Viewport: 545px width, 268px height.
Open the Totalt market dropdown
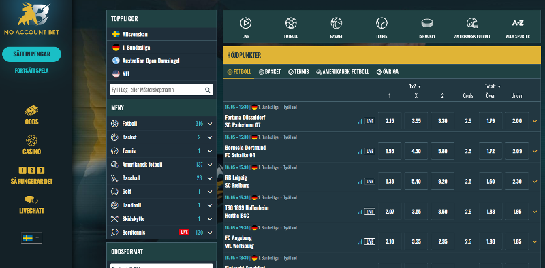tap(493, 86)
